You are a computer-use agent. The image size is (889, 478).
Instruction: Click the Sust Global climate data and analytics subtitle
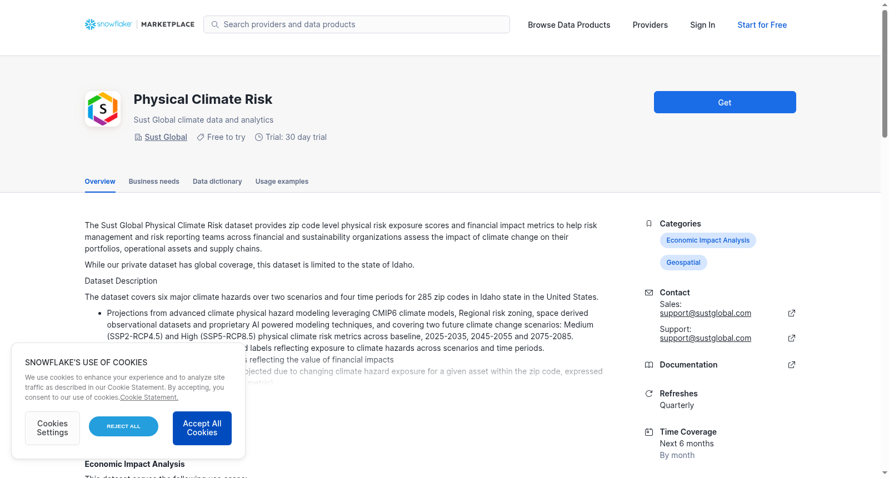coord(203,120)
